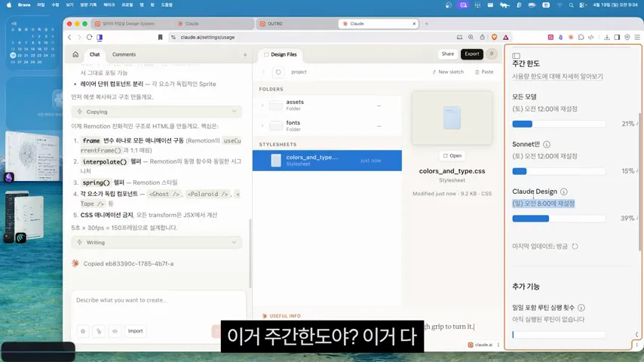Open the browser downloads icon
This screenshot has height=362, width=644.
point(606,37)
